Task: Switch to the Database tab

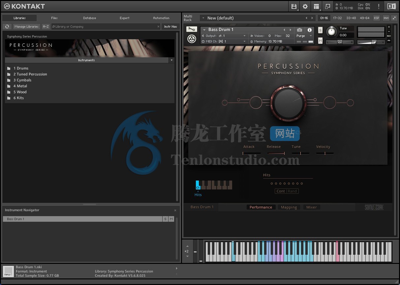Action: [x=90, y=18]
